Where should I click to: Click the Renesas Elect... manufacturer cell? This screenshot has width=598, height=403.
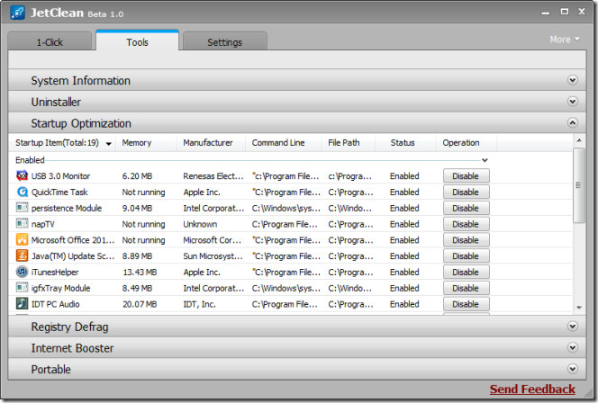pos(213,176)
